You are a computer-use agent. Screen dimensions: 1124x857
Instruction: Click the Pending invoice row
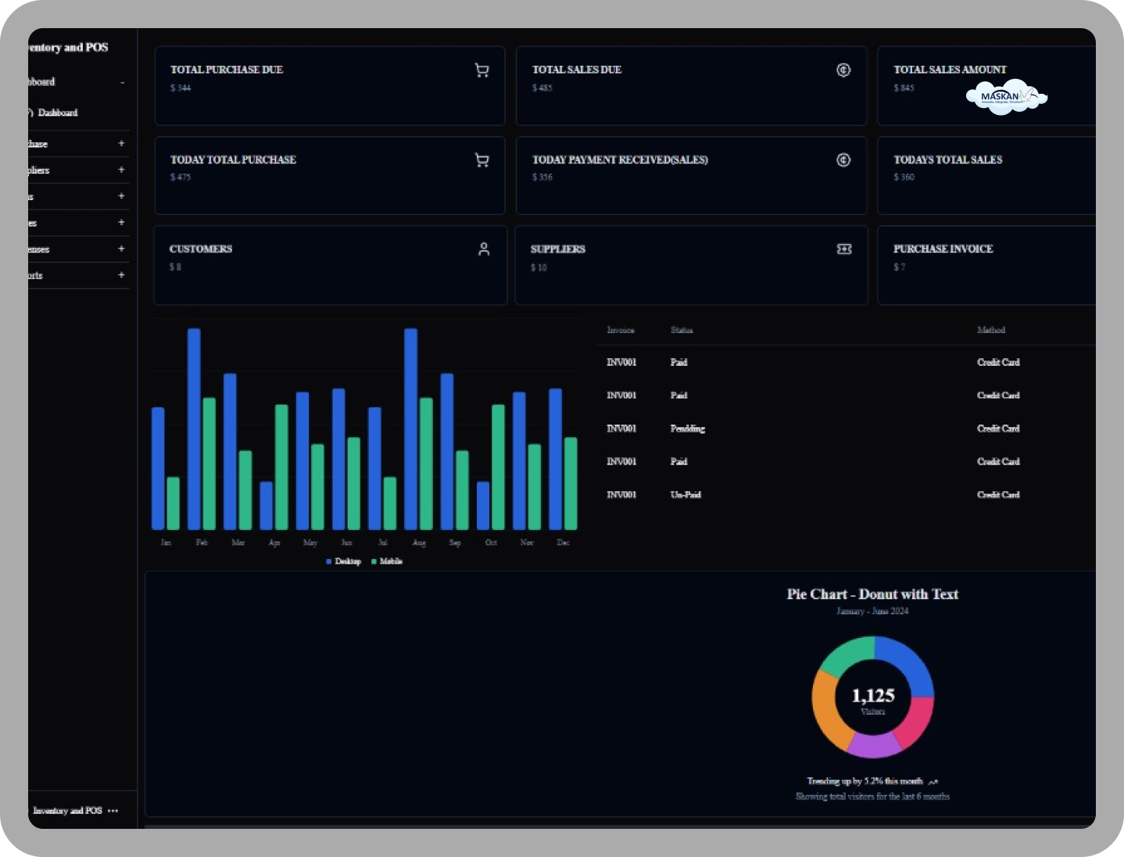[687, 428]
